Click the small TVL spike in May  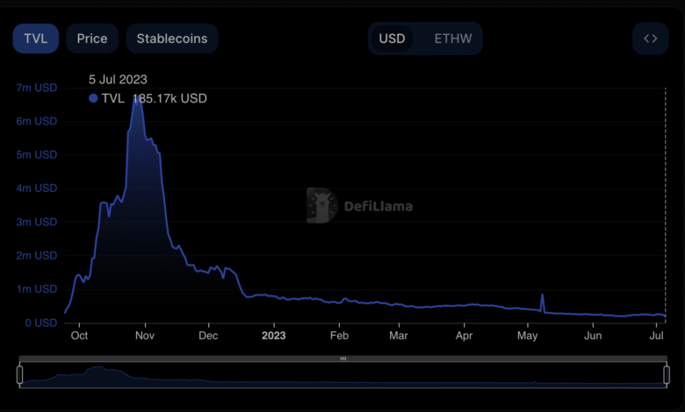(x=543, y=295)
